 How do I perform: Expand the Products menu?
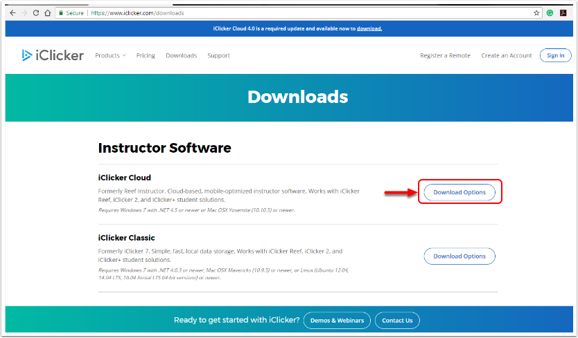point(110,55)
